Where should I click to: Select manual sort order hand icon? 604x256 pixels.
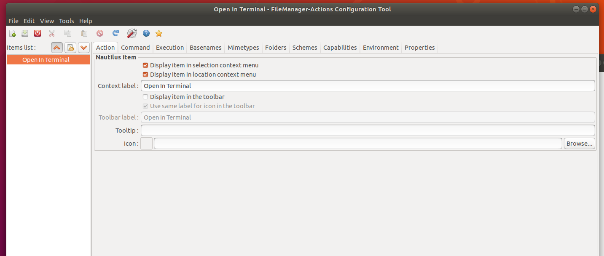click(70, 48)
